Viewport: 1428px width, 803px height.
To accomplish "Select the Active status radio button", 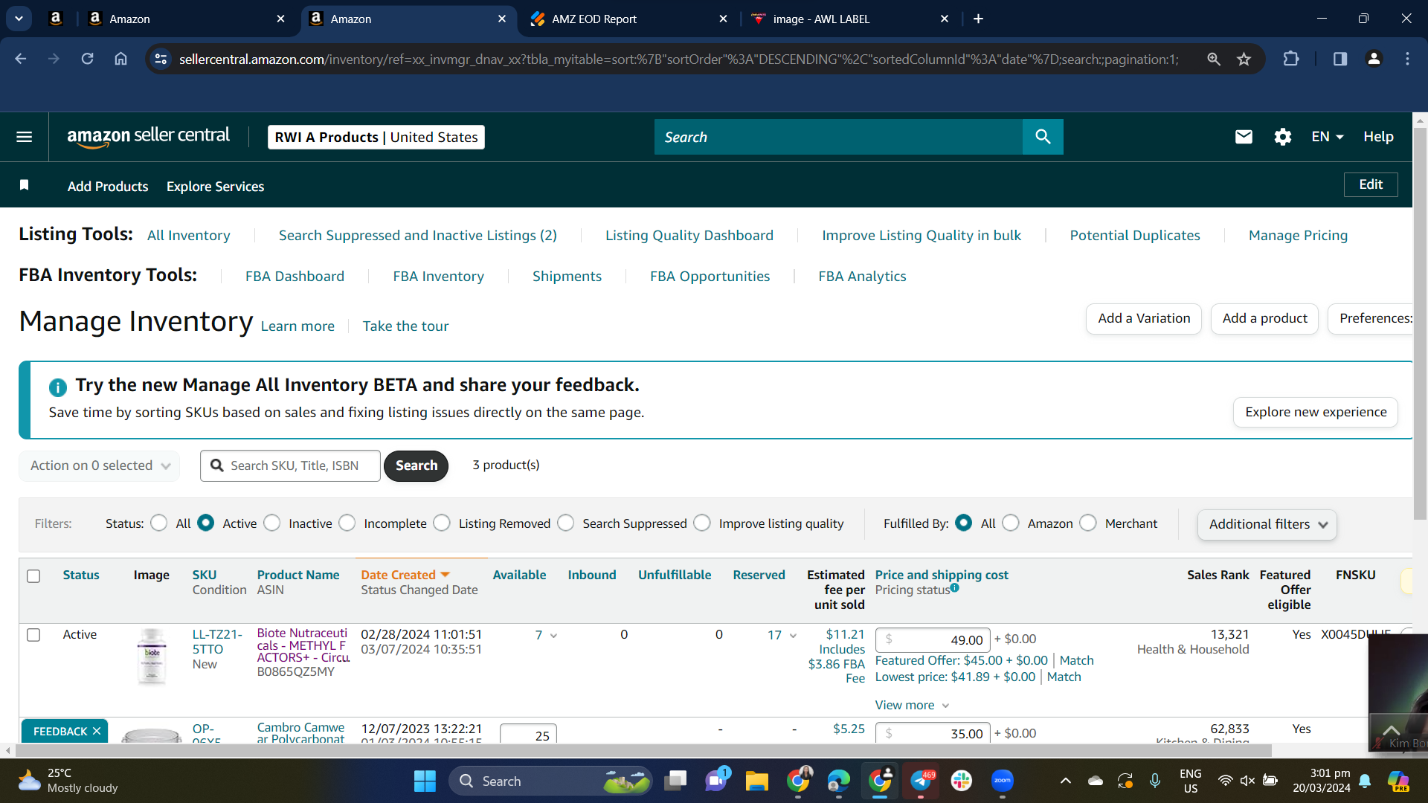I will click(x=206, y=523).
